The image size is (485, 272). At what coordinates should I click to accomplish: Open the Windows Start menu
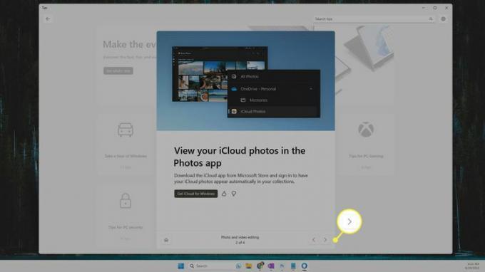(x=181, y=266)
